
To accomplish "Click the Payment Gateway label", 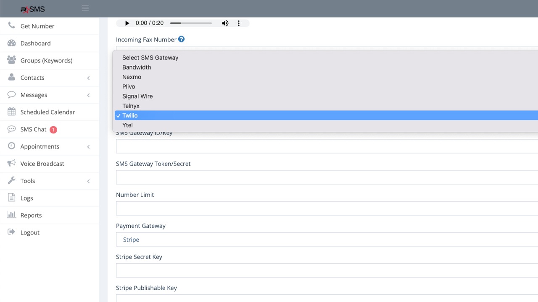I will click(x=141, y=226).
